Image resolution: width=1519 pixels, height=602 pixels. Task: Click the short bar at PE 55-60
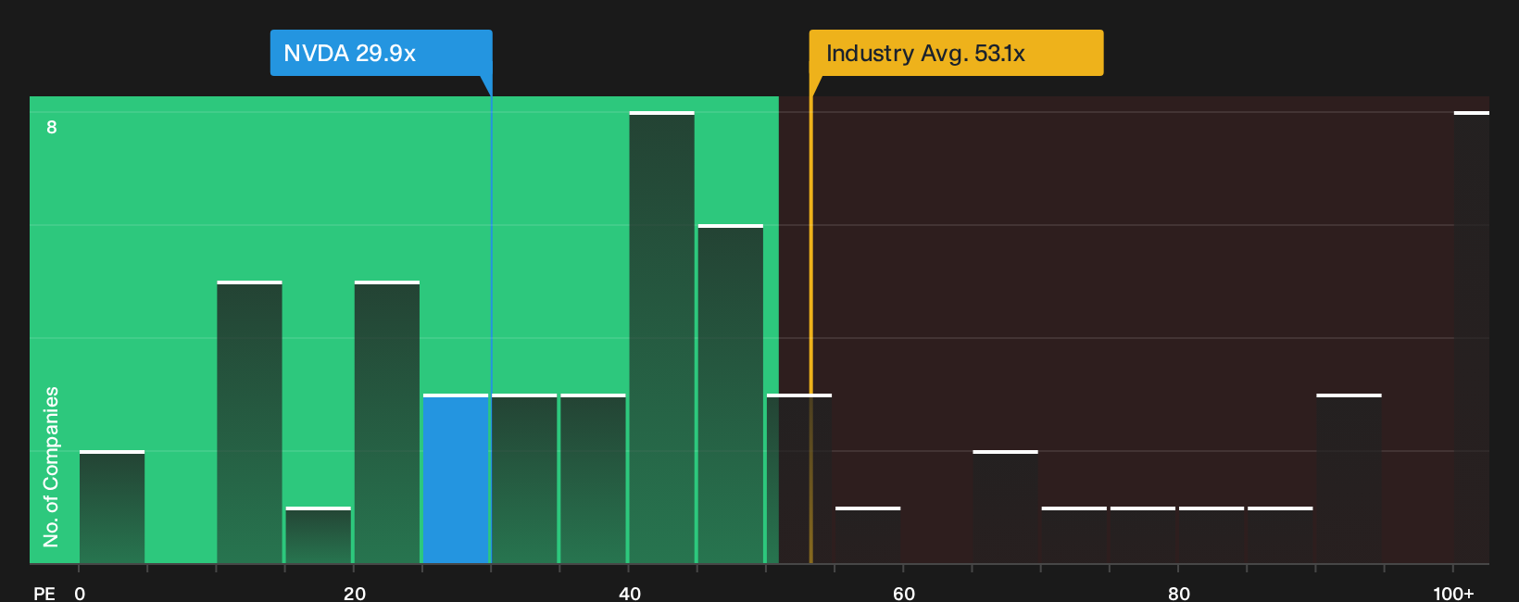point(868,535)
